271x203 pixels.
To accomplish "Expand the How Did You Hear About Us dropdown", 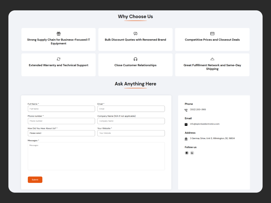I will coord(61,133).
